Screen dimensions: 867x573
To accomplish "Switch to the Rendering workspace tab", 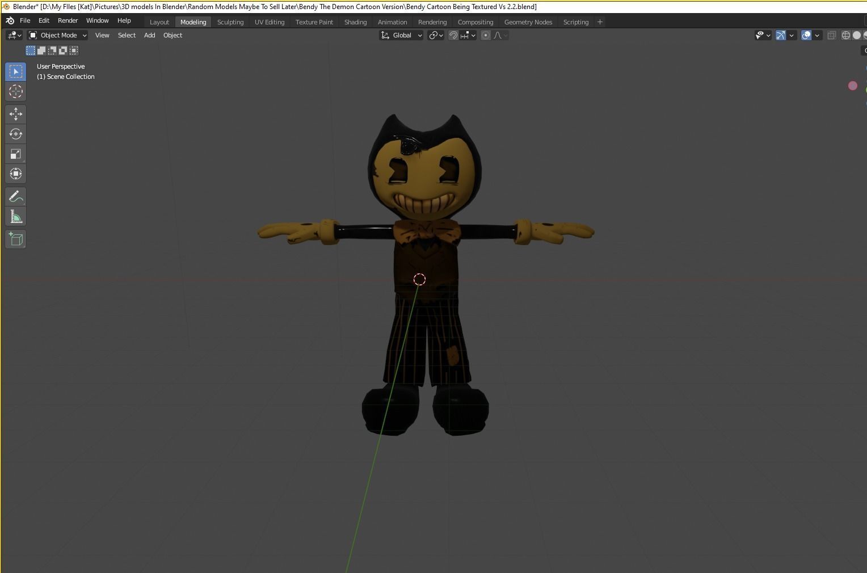I will tap(432, 22).
